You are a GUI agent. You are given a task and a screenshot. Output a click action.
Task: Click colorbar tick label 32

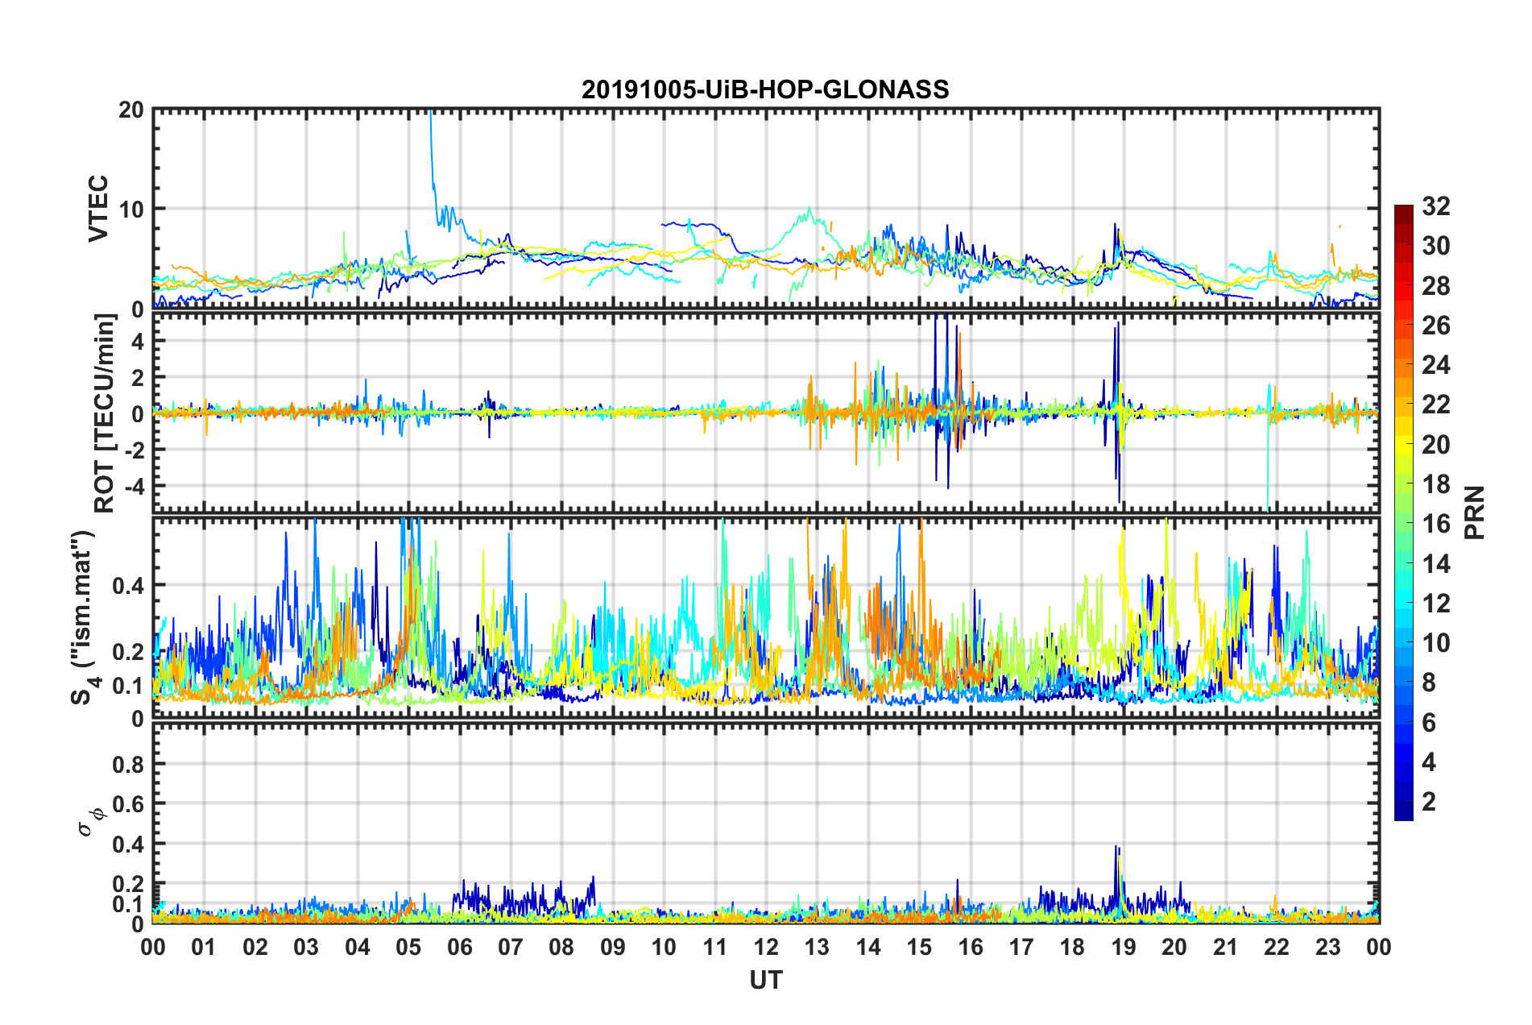pos(1435,206)
